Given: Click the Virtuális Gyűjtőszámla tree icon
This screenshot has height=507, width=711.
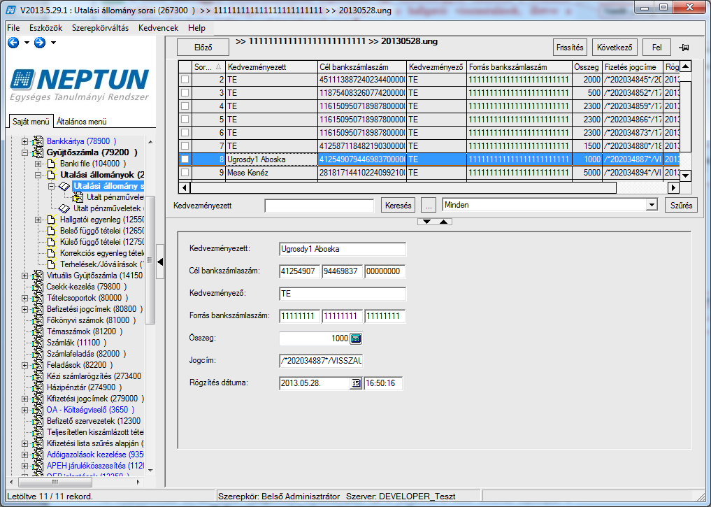Looking at the screenshot, I should tap(38, 276).
